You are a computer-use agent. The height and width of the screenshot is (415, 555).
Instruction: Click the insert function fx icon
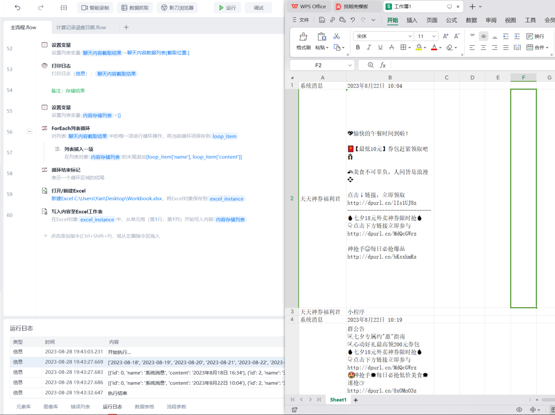coord(383,65)
